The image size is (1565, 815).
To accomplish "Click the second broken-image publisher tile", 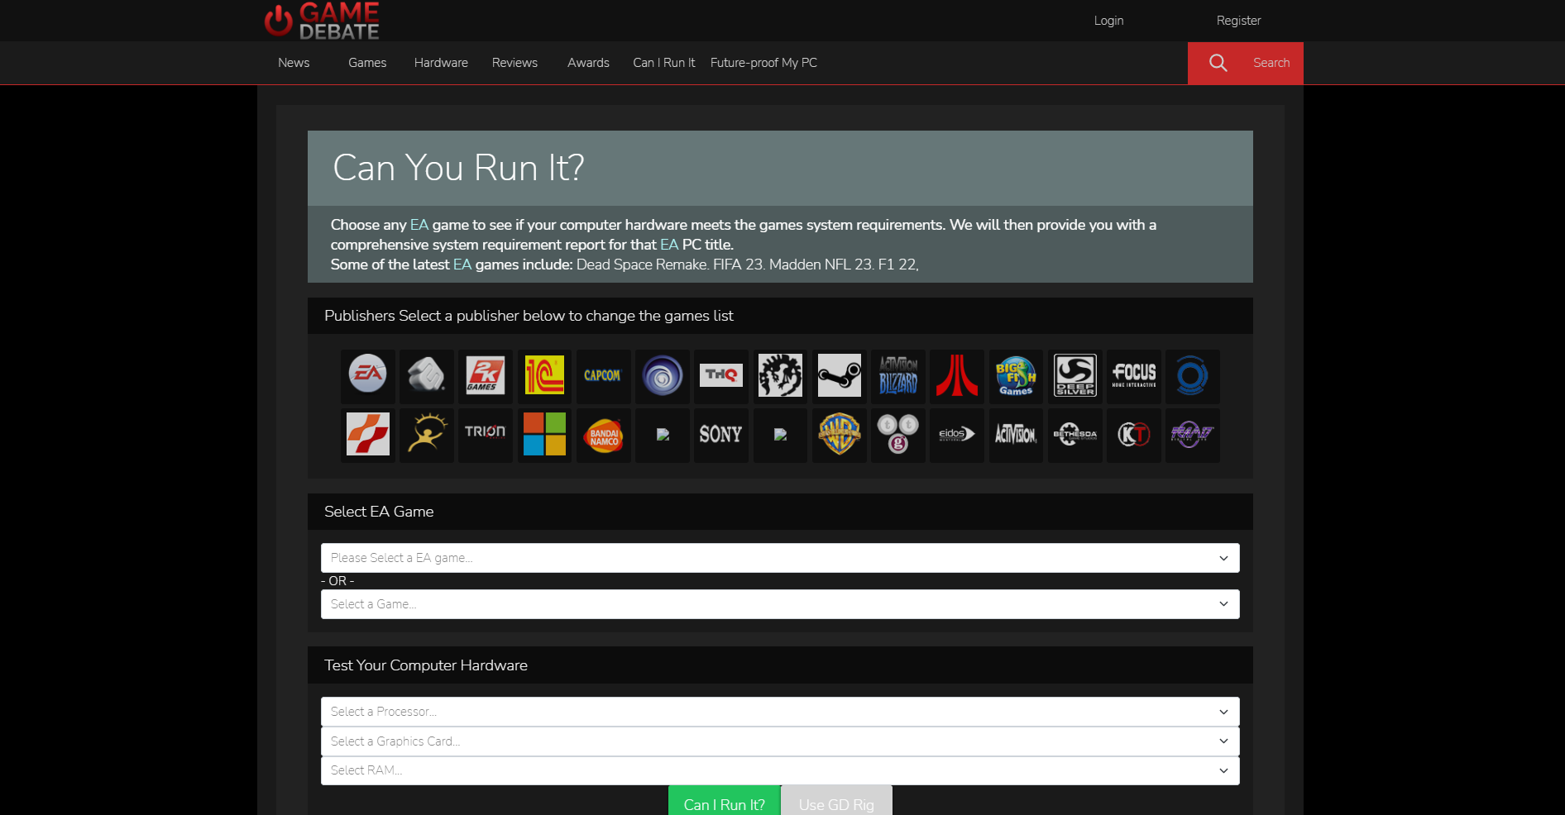I will 780,434.
